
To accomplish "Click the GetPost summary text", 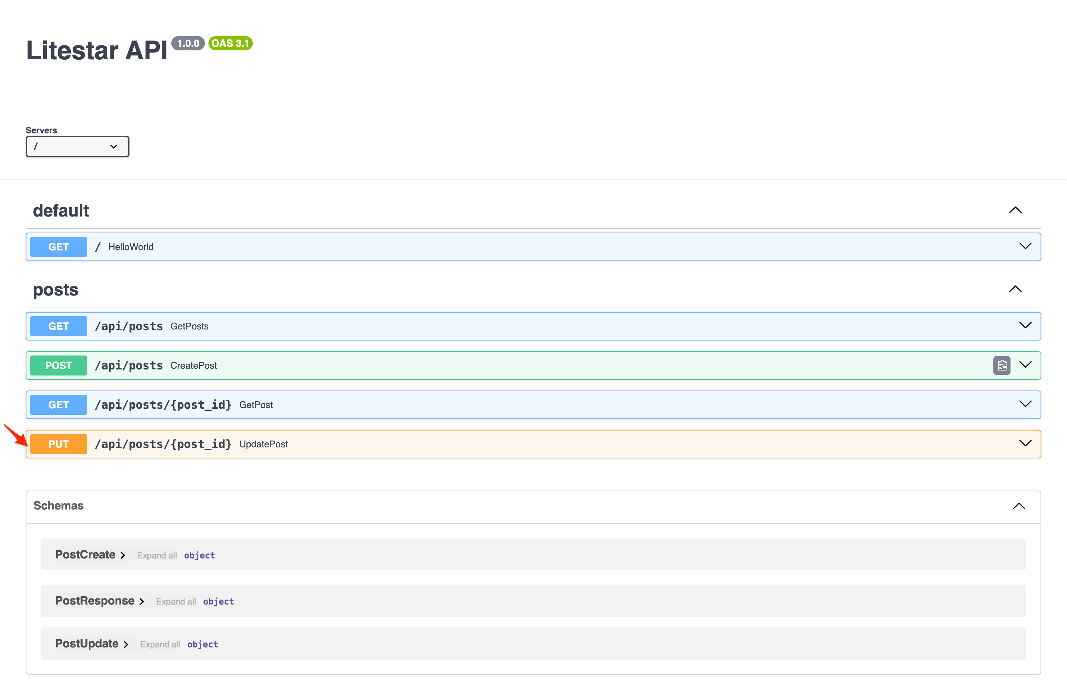I will (256, 405).
